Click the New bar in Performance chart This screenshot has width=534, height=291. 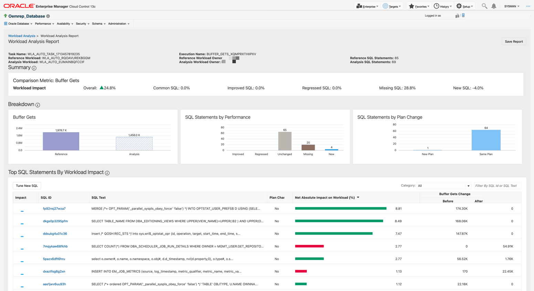pyautogui.click(x=332, y=149)
